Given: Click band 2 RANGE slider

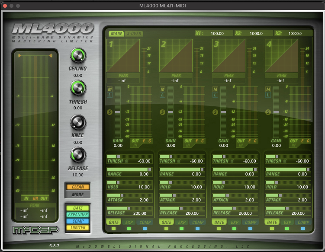Looking at the screenshot, I should coord(182,169).
